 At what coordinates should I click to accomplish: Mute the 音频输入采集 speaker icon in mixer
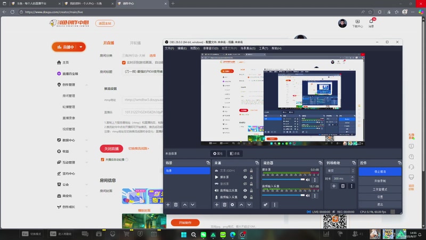[x=308, y=195]
